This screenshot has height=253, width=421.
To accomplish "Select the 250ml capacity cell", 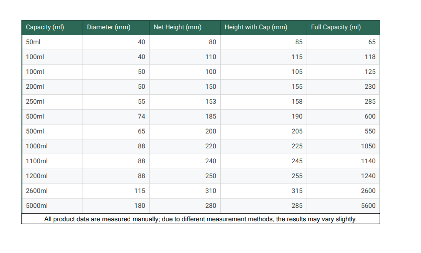I will (x=35, y=102).
